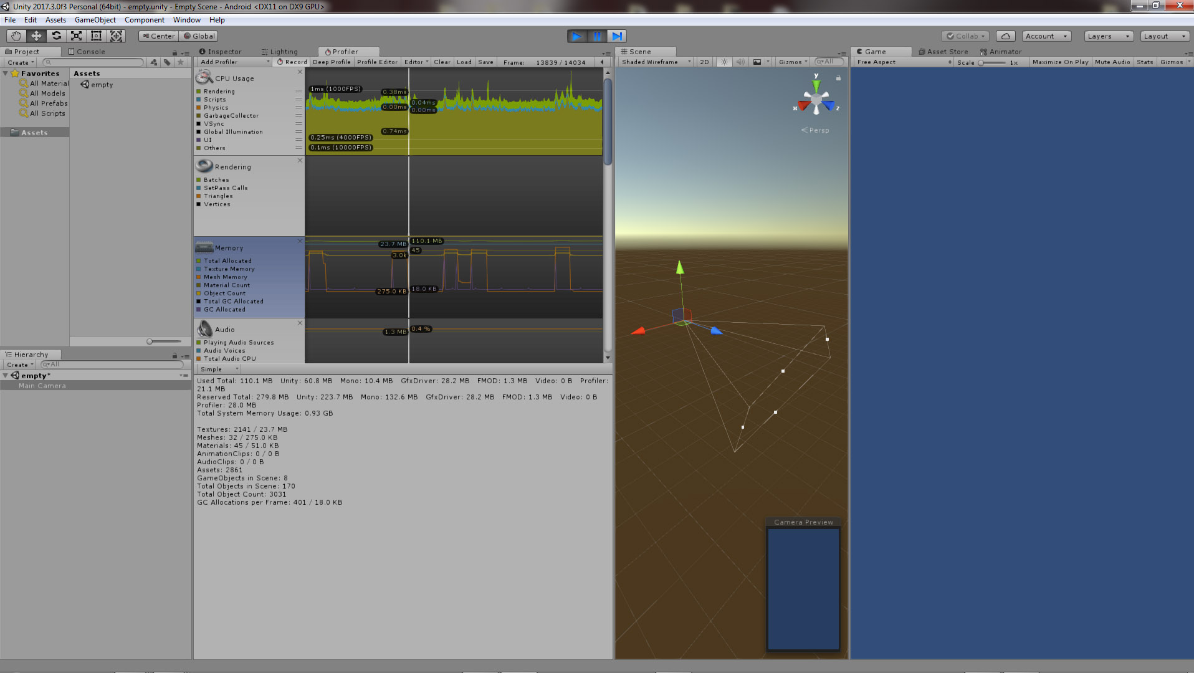Click the Memory module icon
The width and height of the screenshot is (1194, 673).
click(204, 247)
